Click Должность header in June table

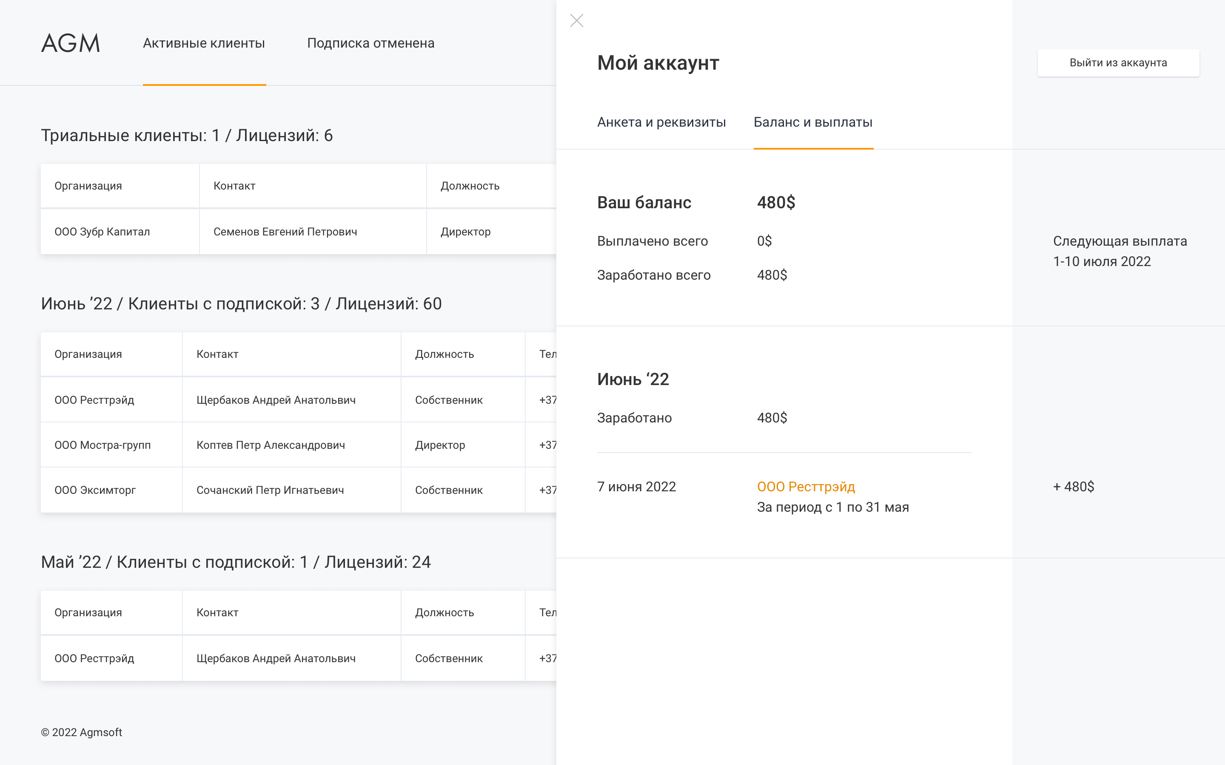[x=444, y=354]
